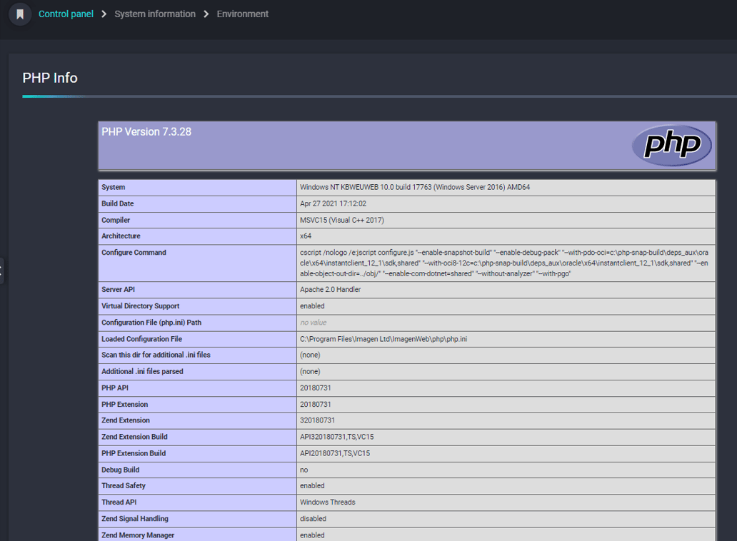Click the PHP Info heading

pos(50,78)
